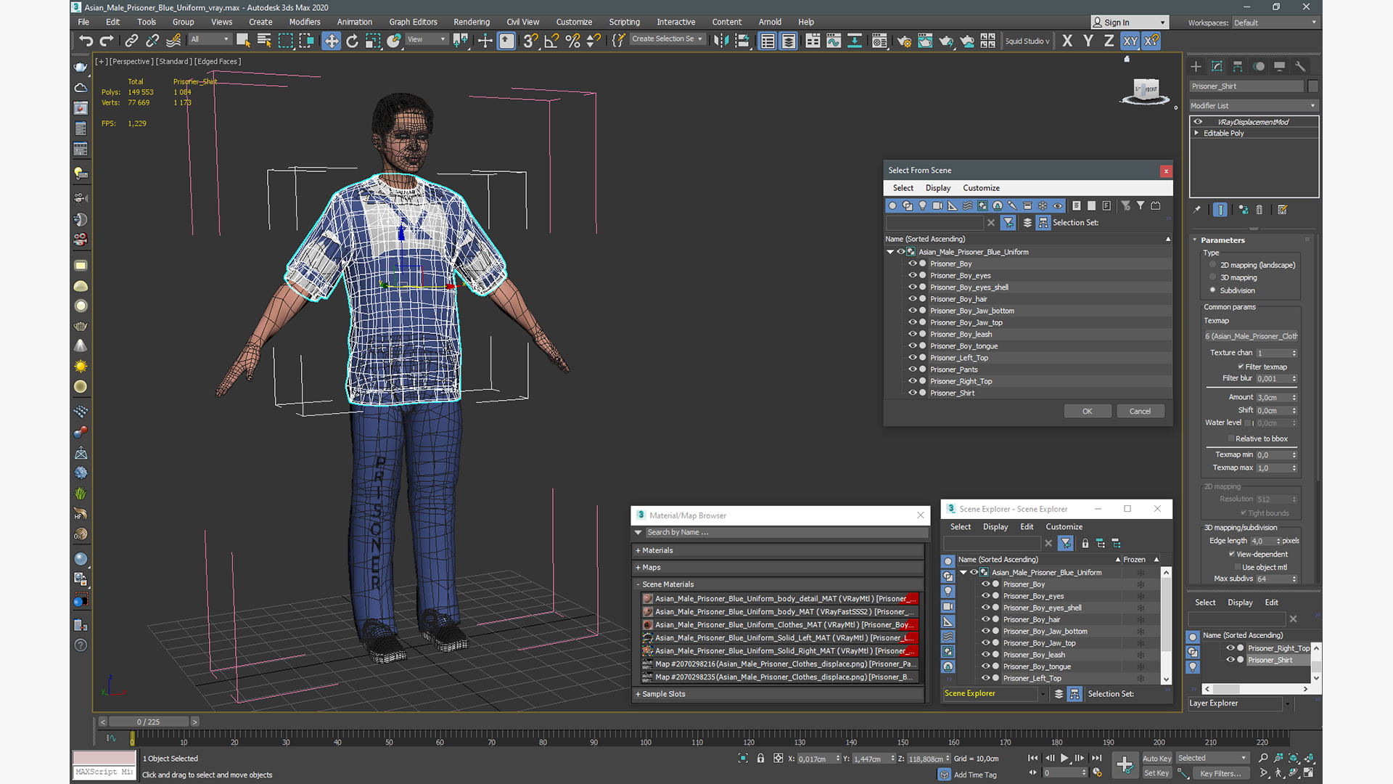
Task: Click the object color swatch beside Prisoner_Shirt
Action: coord(1313,86)
